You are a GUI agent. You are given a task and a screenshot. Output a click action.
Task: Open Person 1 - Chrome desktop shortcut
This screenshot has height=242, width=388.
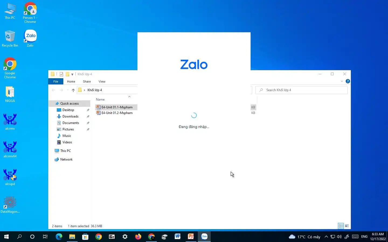(x=30, y=13)
